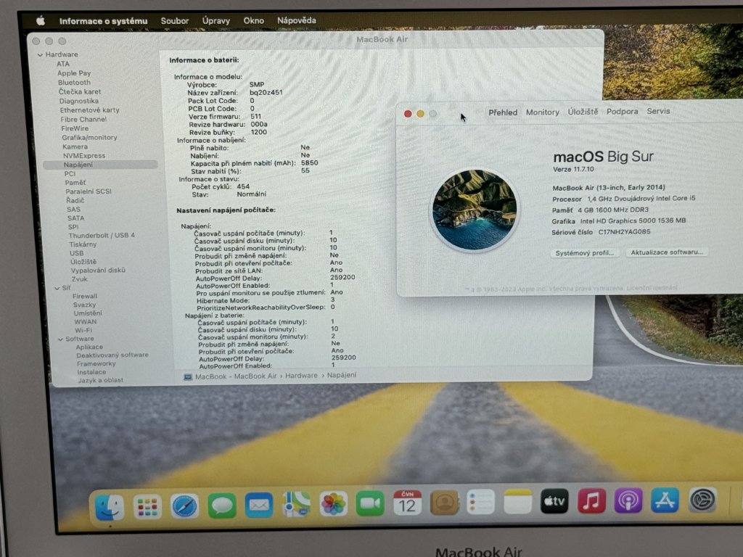743x557 pixels.
Task: Open System Preferences from the Dock
Action: pos(702,499)
